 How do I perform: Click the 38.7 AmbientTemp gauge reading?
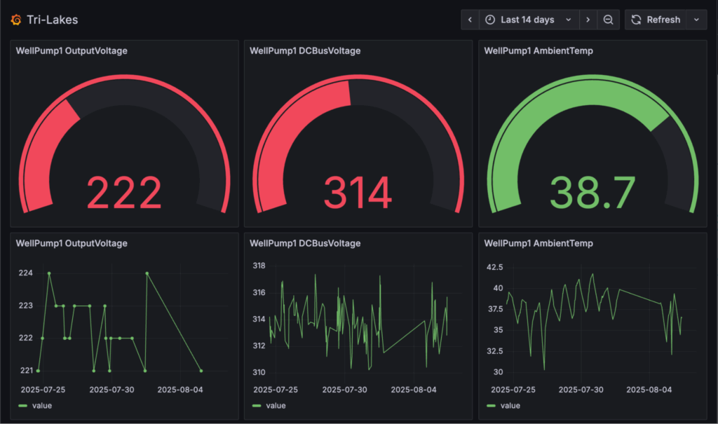coord(592,192)
